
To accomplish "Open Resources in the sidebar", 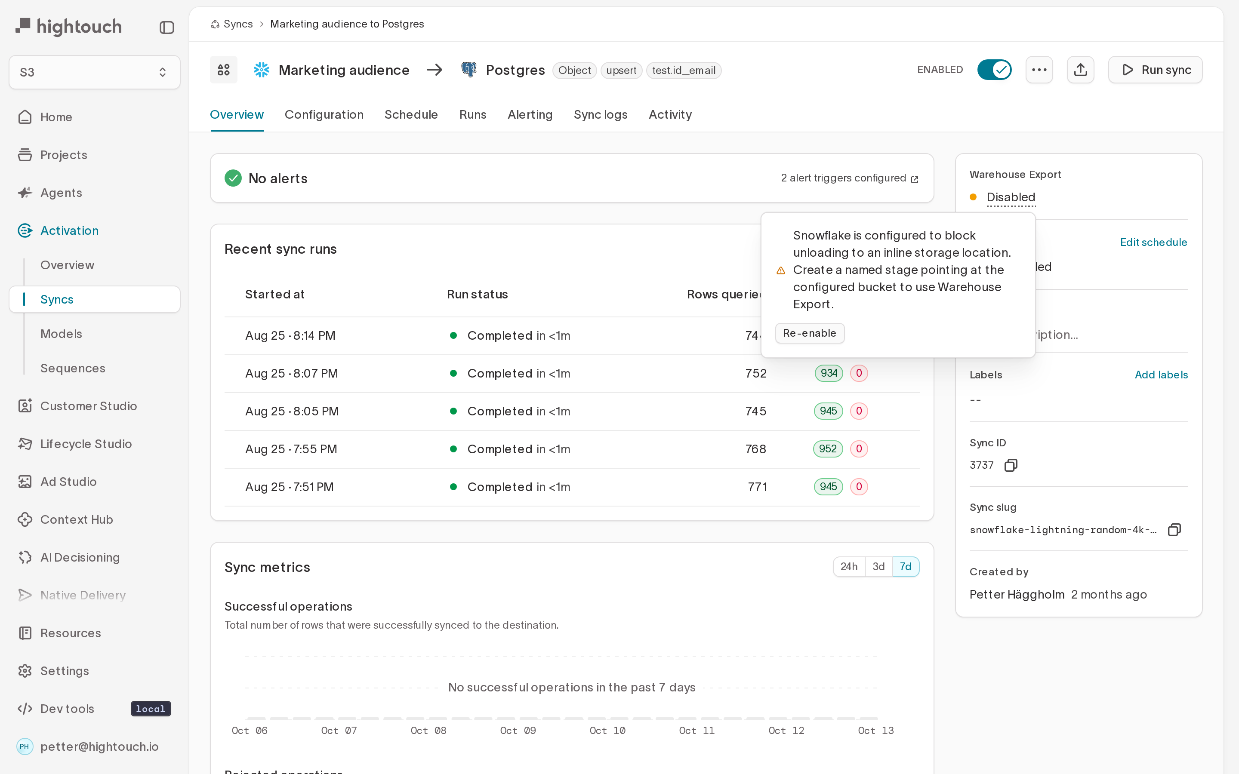I will [70, 633].
